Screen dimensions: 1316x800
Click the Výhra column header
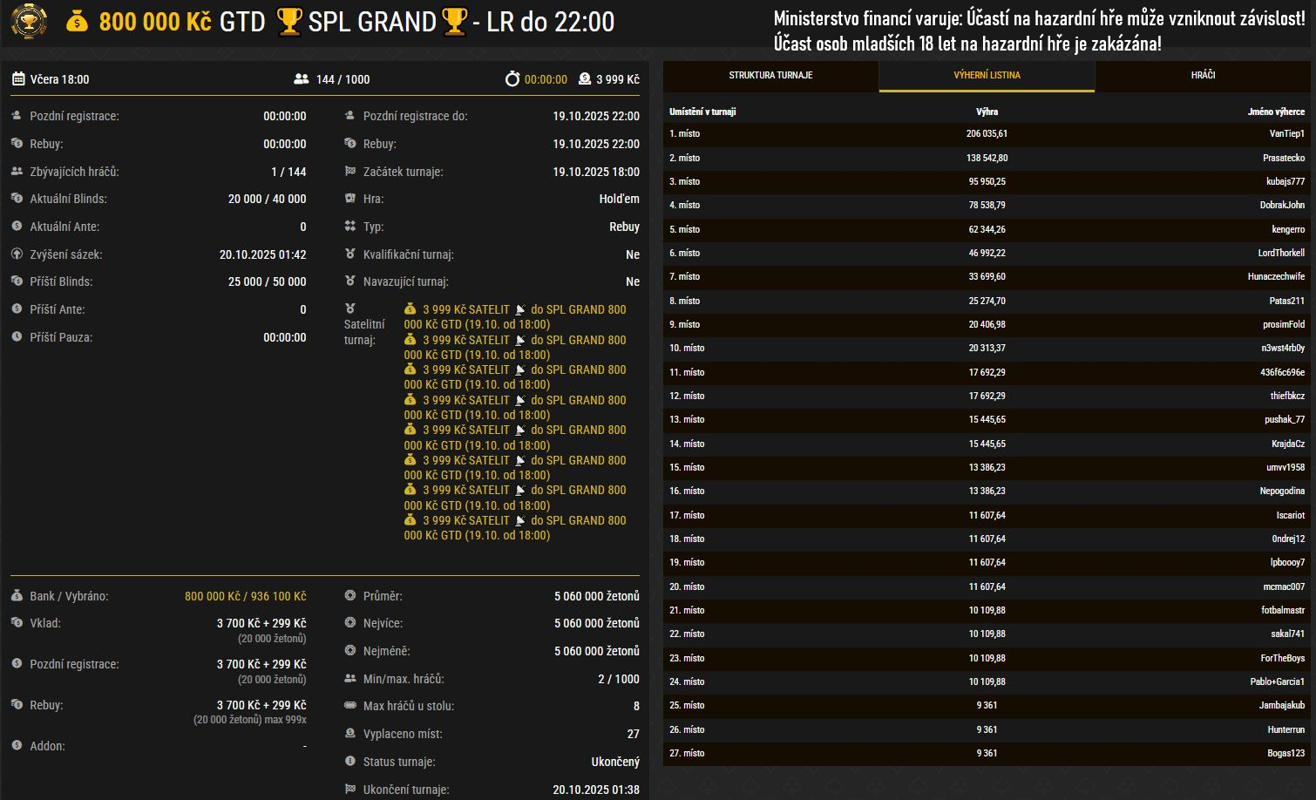[x=987, y=112]
